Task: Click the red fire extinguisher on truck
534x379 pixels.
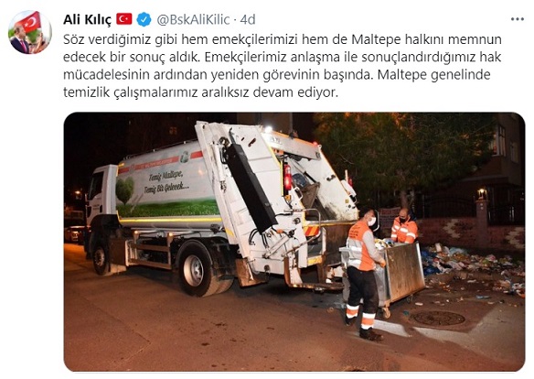Action: click(288, 177)
